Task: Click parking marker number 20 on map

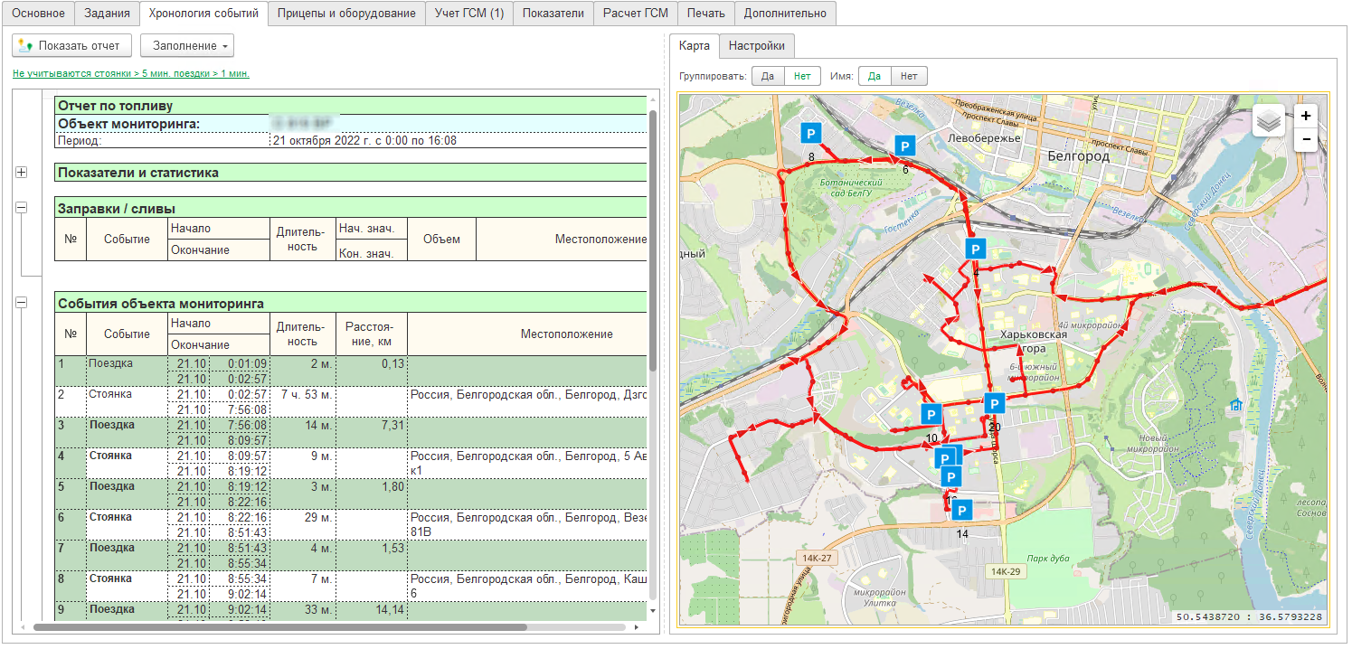Action: (x=994, y=404)
